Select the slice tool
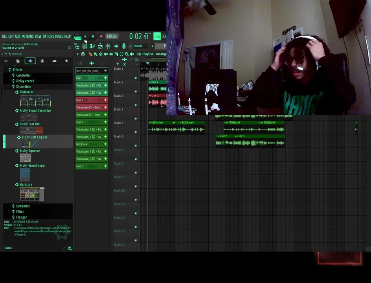This screenshot has height=283, width=371. tap(116, 54)
